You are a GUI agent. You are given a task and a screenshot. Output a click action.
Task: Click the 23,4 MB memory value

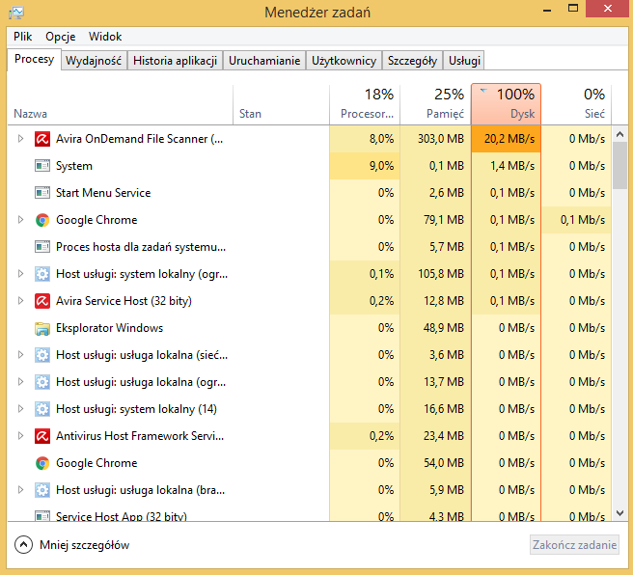pos(444,436)
